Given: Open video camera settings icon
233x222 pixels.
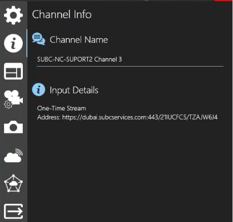Looking at the screenshot, I should tap(13, 99).
